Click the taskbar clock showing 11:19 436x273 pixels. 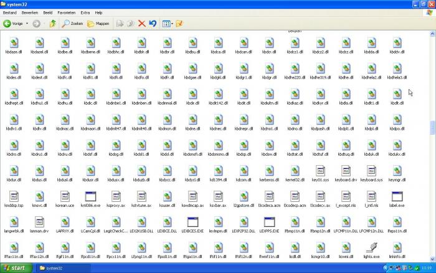[427, 268]
